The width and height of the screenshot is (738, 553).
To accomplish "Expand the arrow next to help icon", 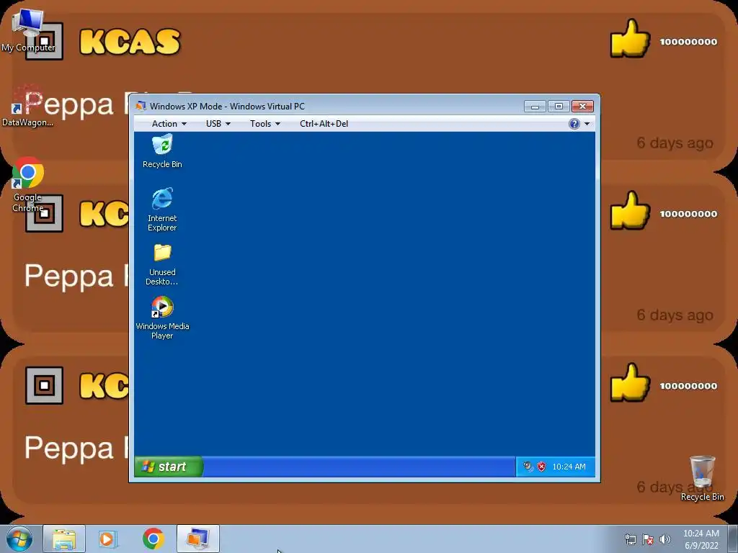I will pos(587,124).
